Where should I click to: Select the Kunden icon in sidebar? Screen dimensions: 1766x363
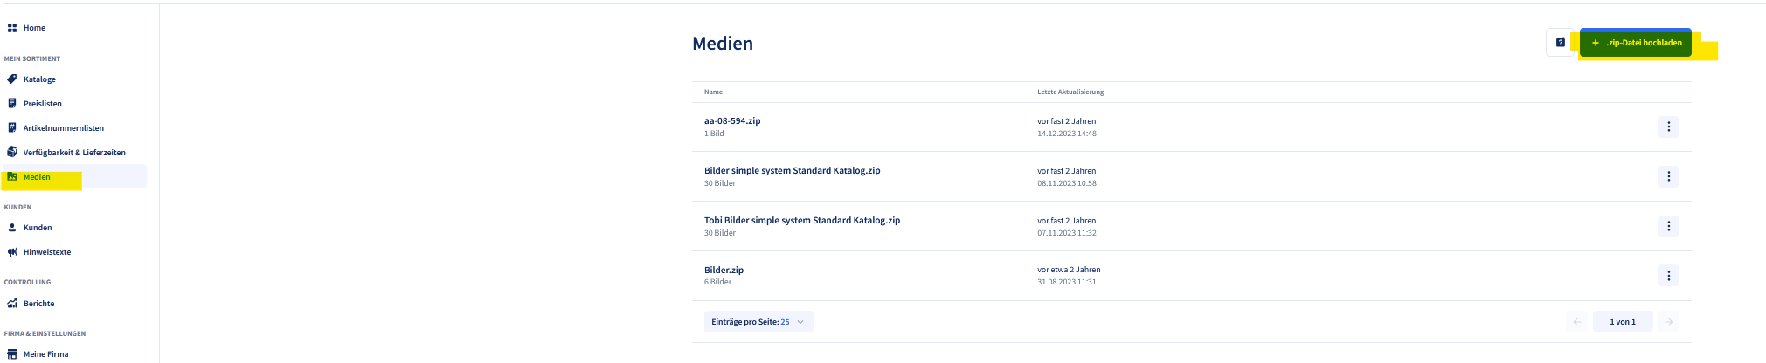tap(12, 228)
